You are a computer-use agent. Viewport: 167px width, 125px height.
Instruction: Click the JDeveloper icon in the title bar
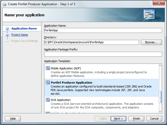coord(5,4)
